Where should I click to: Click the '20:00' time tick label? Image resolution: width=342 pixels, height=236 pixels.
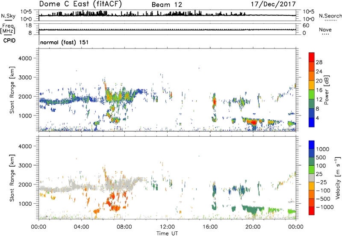pos(253,227)
